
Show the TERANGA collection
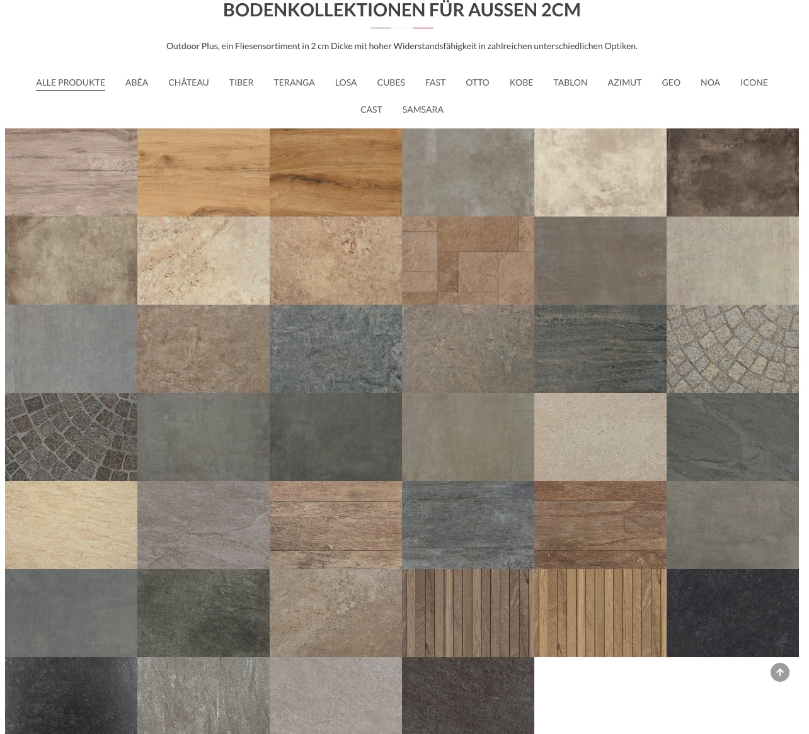[x=294, y=82]
